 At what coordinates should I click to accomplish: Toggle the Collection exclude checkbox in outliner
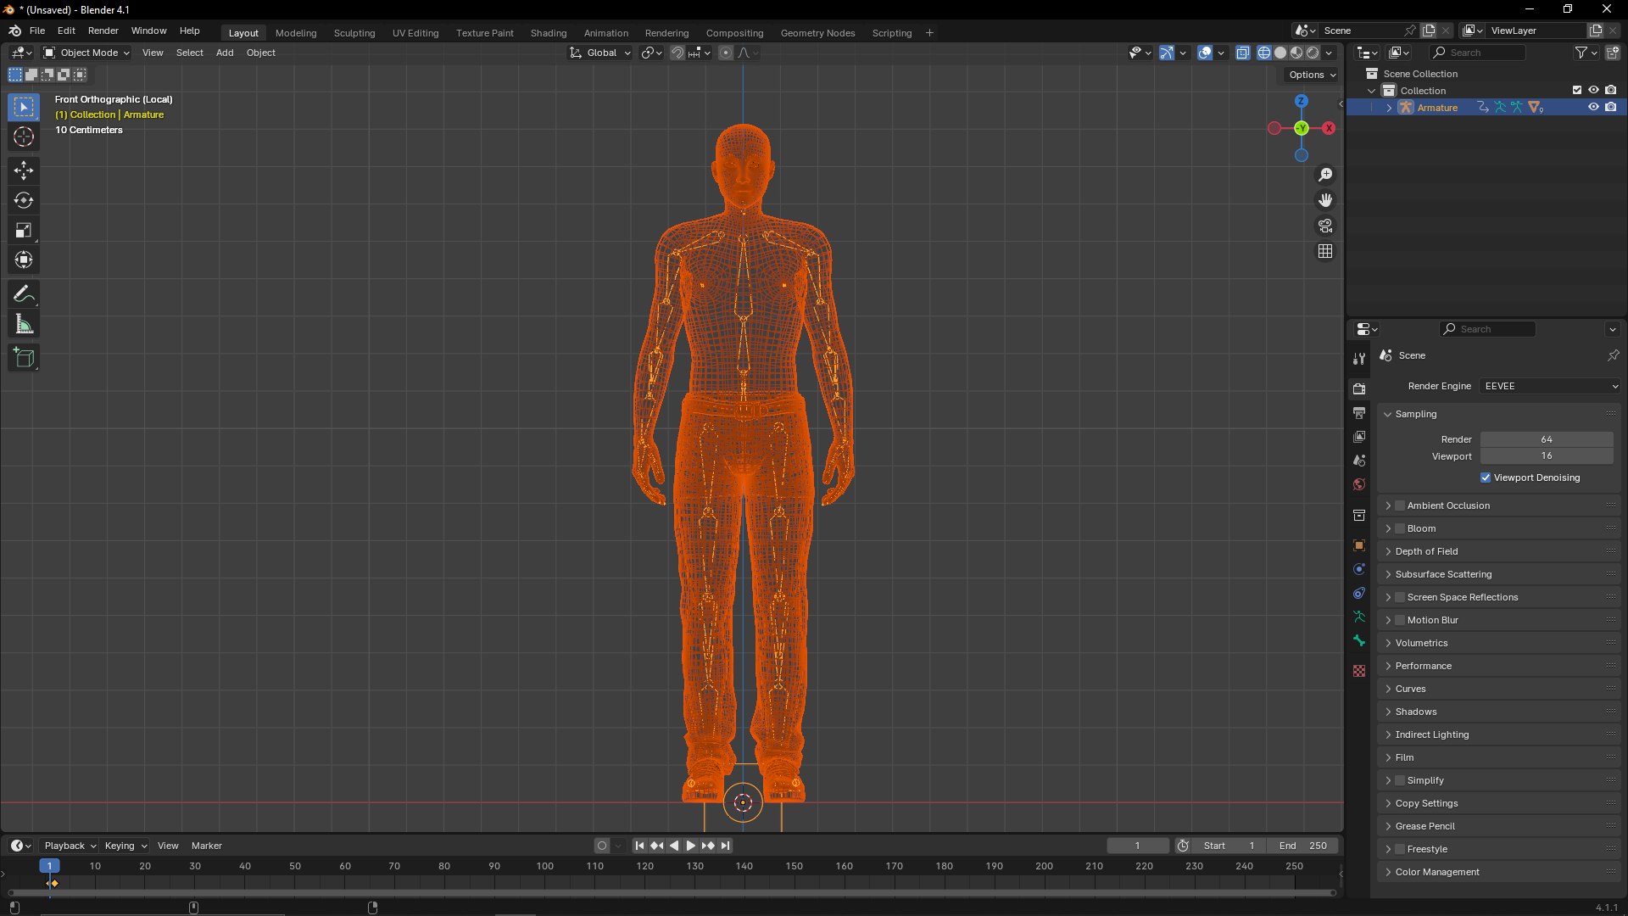[1577, 90]
